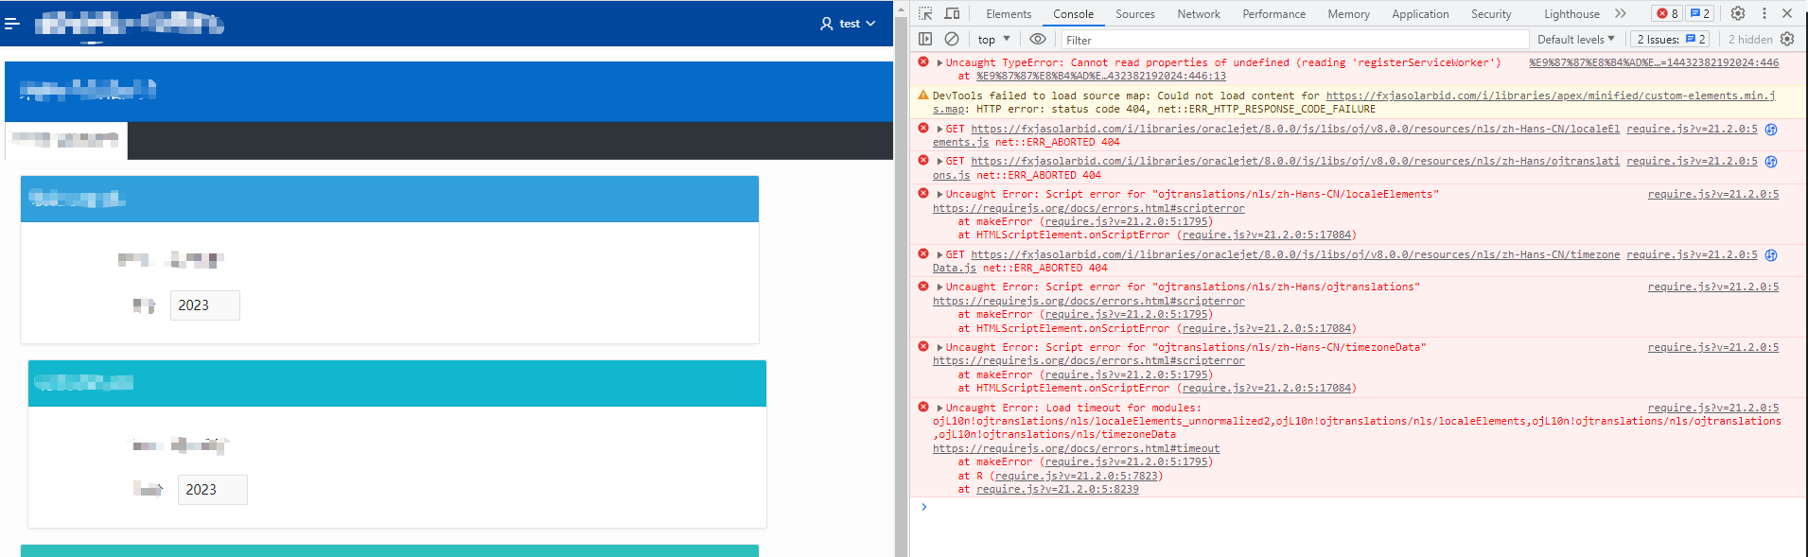Expand the GET timezoneData.js 404 entry
The image size is (1808, 557).
(939, 255)
